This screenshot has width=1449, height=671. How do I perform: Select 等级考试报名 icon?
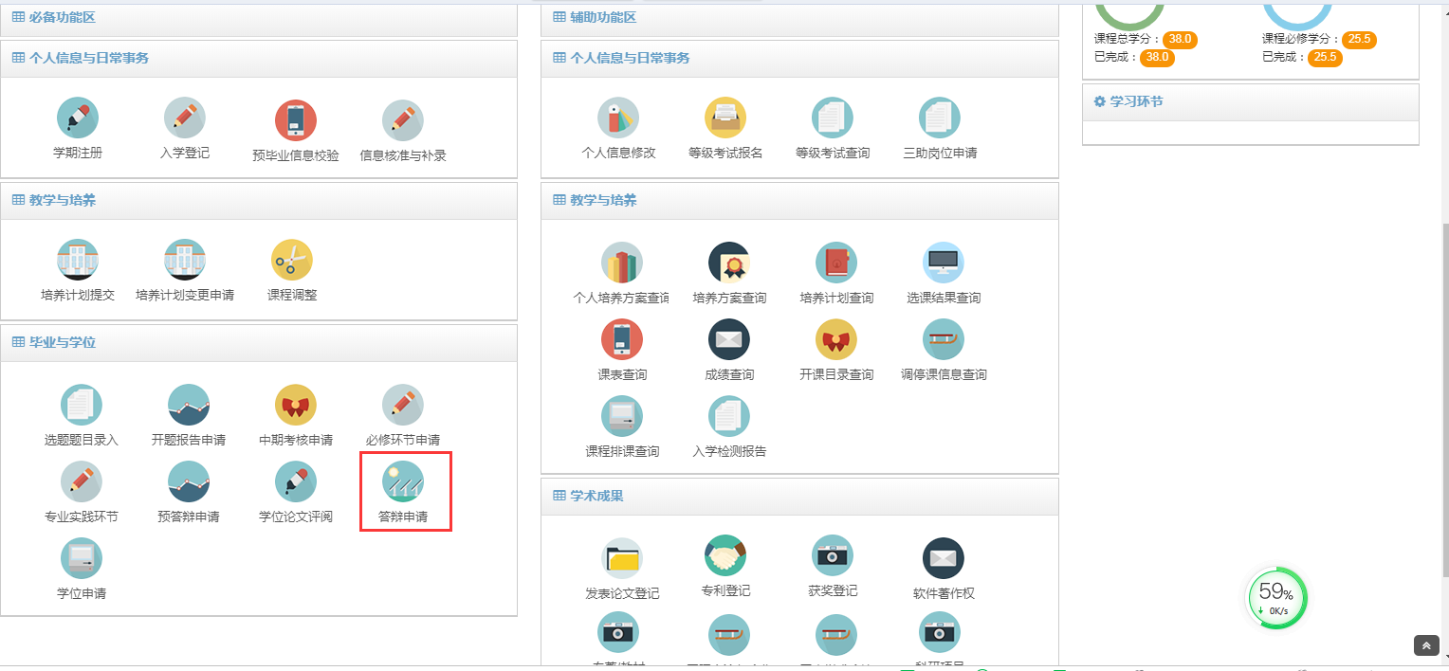(x=725, y=118)
